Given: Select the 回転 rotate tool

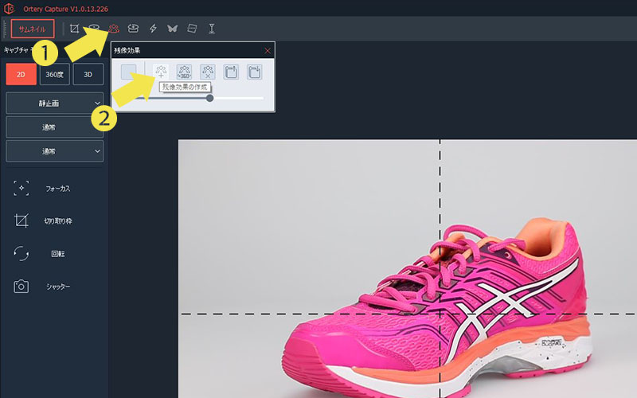Looking at the screenshot, I should pyautogui.click(x=21, y=254).
